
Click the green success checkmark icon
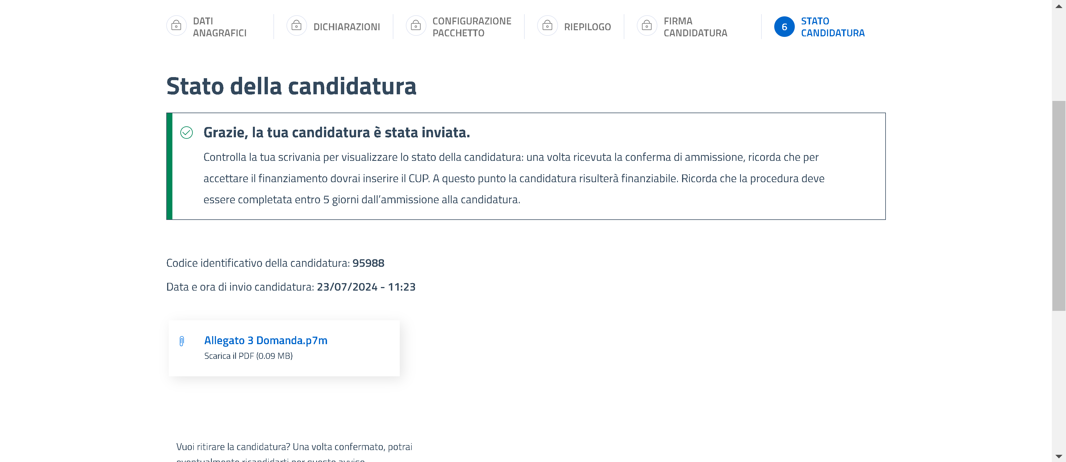pyautogui.click(x=187, y=133)
